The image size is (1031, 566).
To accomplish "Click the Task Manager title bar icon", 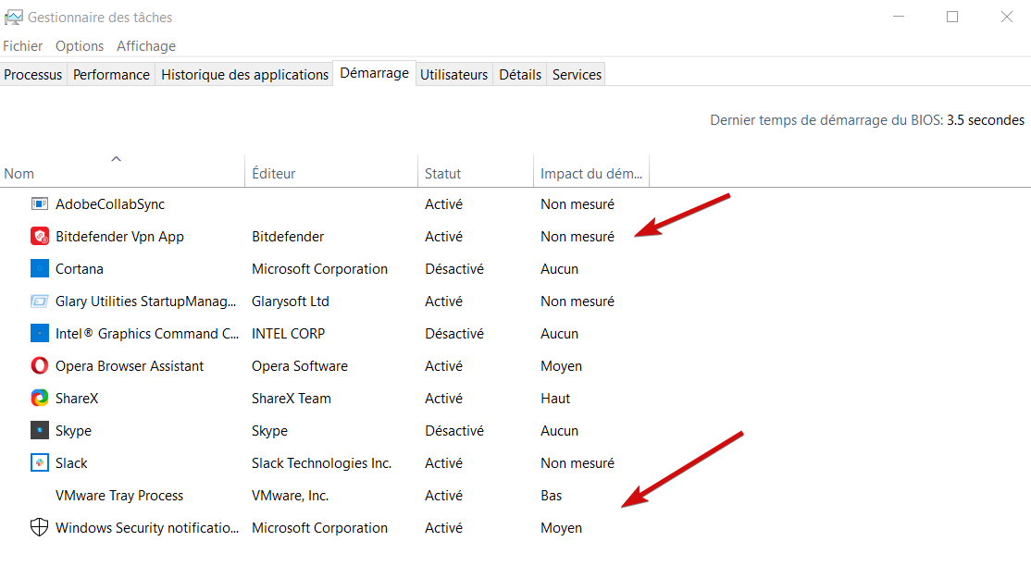I will (x=13, y=17).
